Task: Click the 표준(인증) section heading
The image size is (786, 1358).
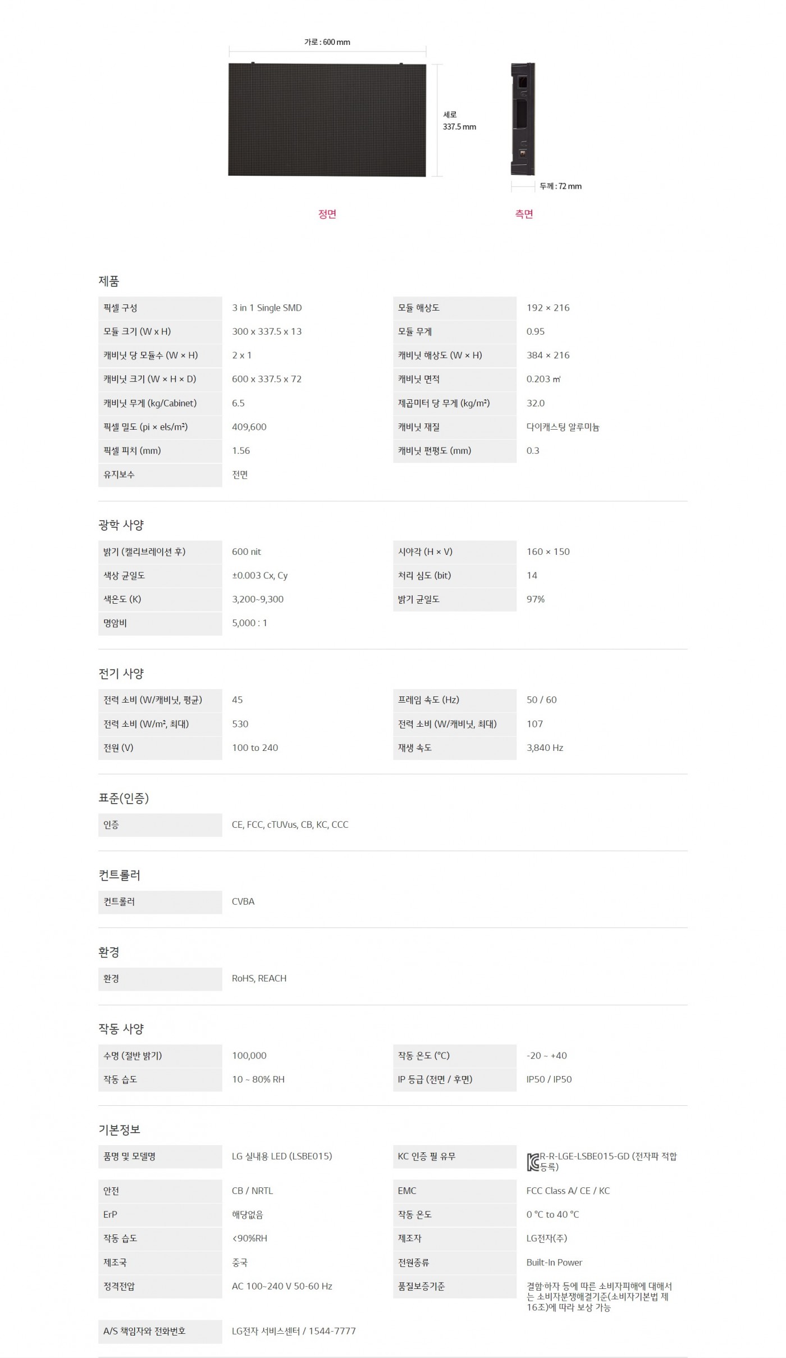Action: tap(124, 798)
